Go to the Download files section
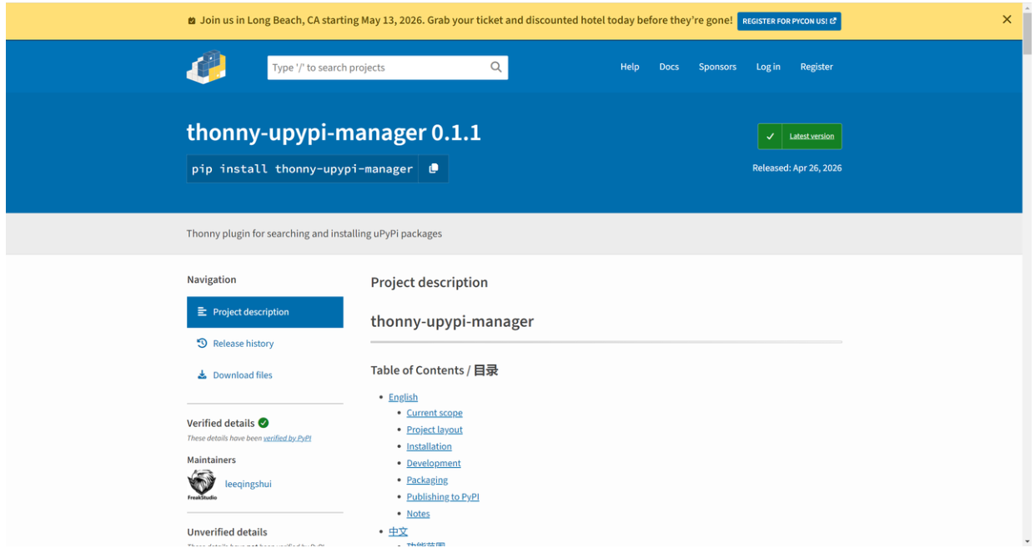The width and height of the screenshot is (1035, 548). pos(242,375)
